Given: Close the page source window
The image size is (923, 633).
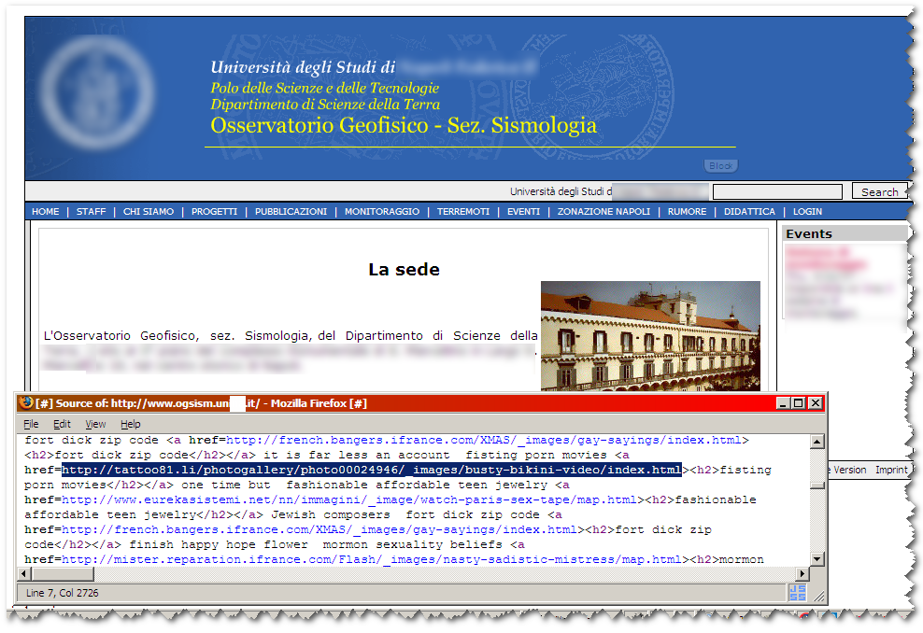Looking at the screenshot, I should (x=815, y=403).
